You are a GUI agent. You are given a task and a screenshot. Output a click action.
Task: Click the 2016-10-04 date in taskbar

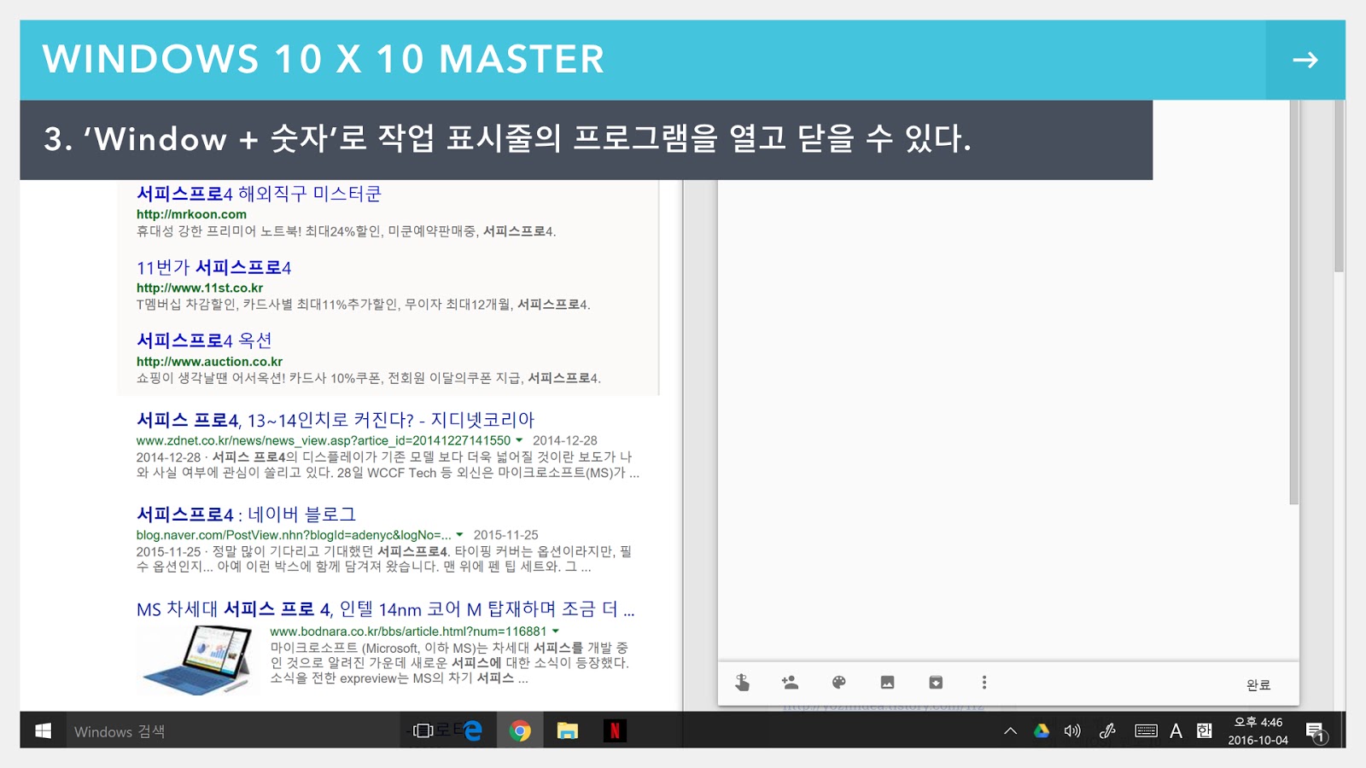1258,740
